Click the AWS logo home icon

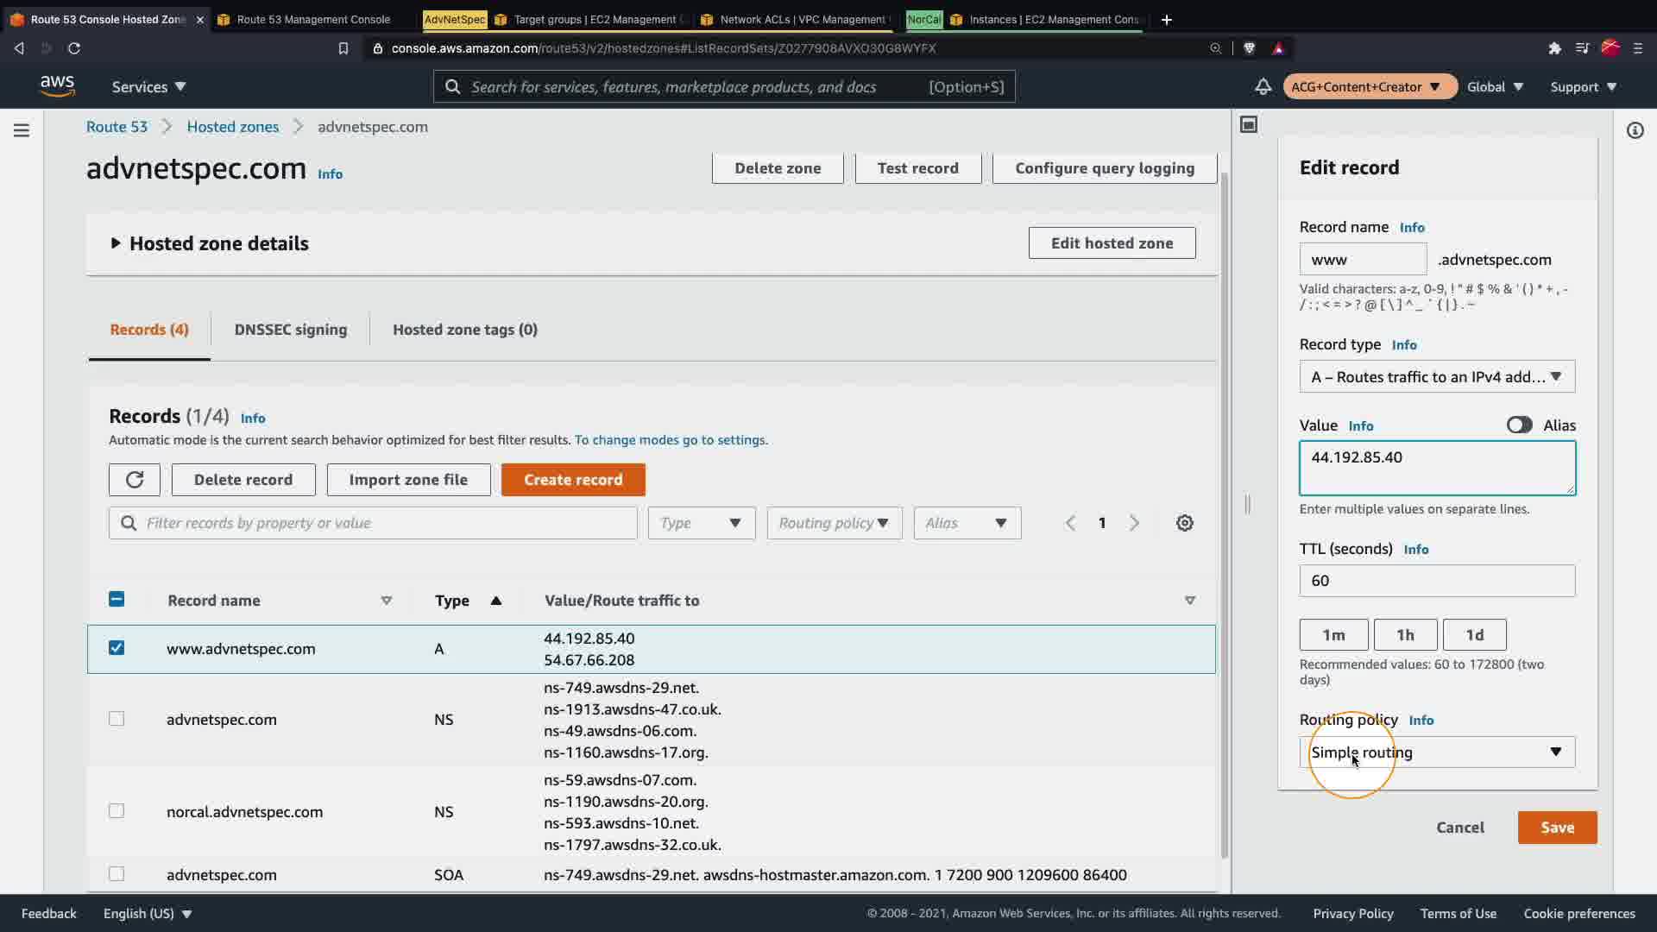coord(57,86)
